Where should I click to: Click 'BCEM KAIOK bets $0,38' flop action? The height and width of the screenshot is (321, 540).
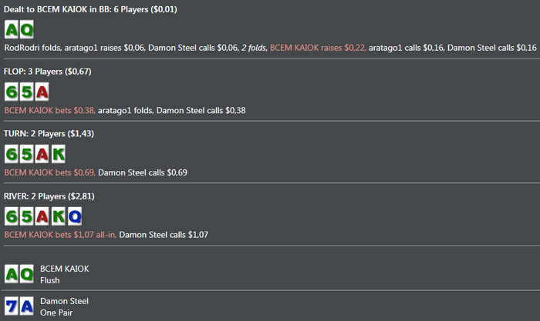[49, 110]
